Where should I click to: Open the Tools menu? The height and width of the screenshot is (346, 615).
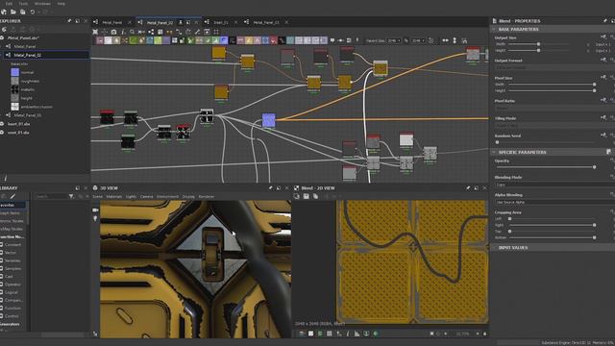[23, 4]
